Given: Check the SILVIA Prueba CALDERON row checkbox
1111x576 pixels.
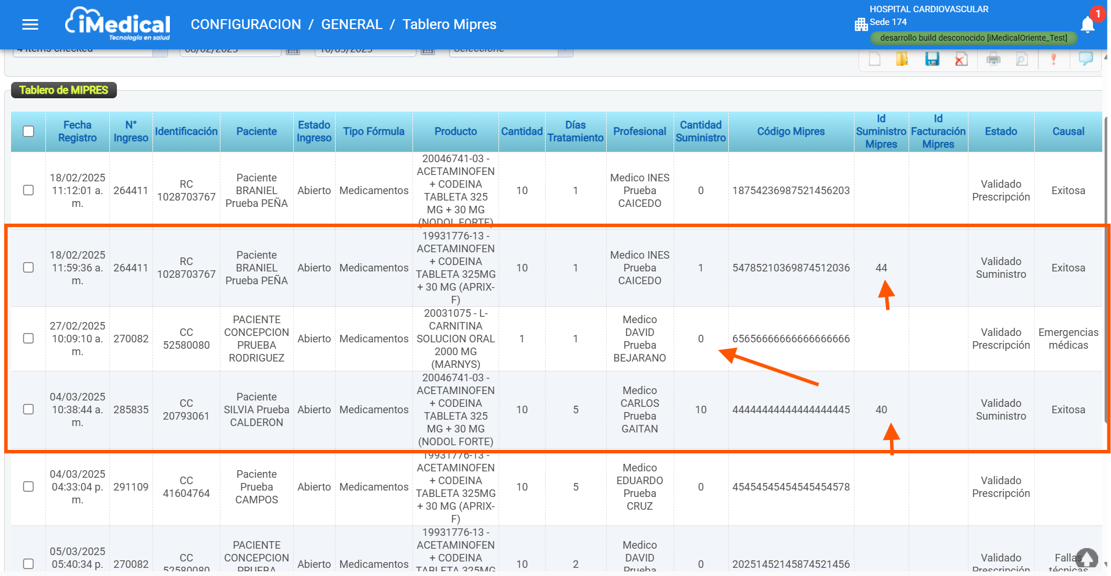Looking at the screenshot, I should [x=29, y=409].
